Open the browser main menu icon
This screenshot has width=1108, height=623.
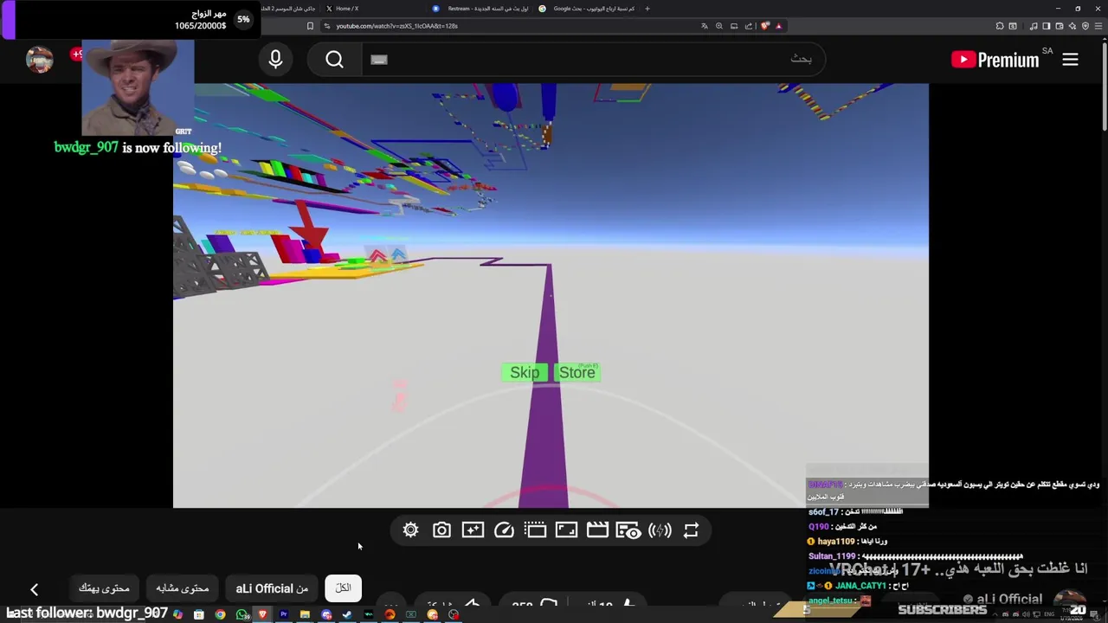pyautogui.click(x=1098, y=26)
